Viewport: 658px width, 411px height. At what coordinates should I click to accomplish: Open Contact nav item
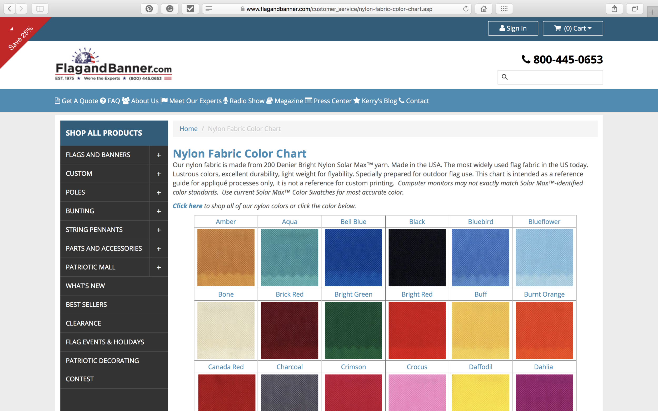point(414,101)
